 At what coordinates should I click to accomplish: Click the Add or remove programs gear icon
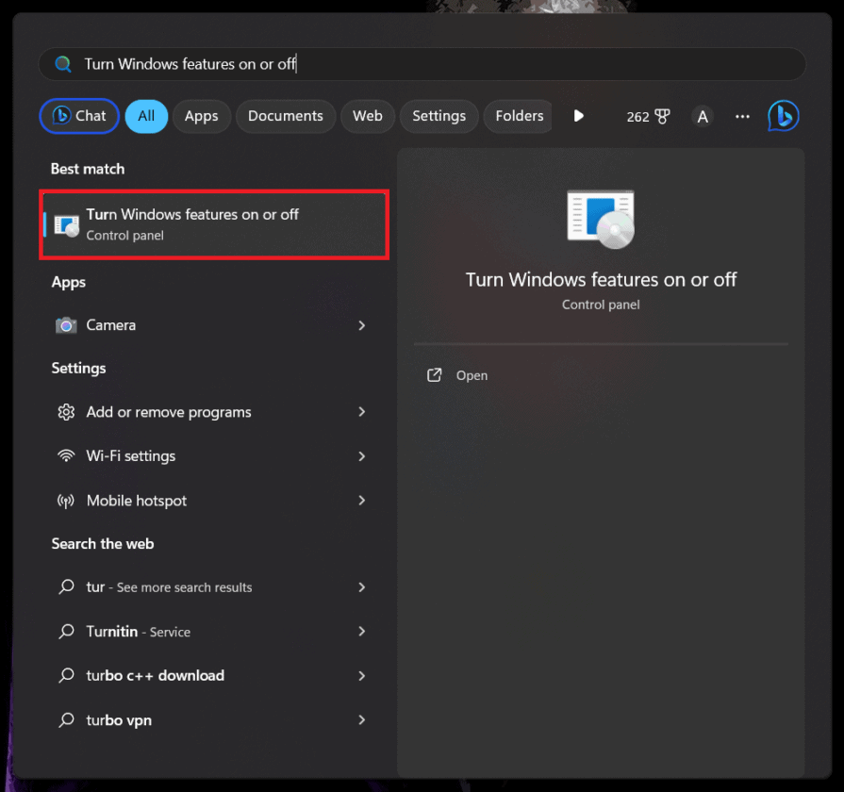pyautogui.click(x=66, y=412)
